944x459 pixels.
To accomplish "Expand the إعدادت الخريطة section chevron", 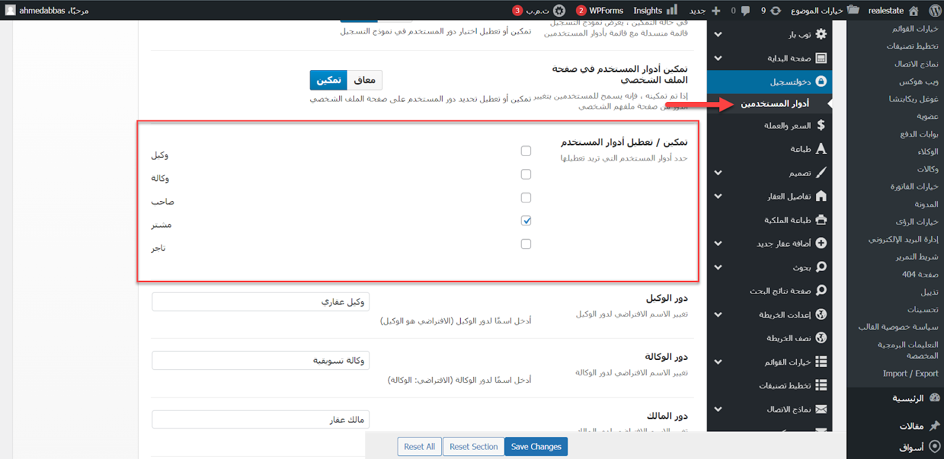I will (718, 314).
